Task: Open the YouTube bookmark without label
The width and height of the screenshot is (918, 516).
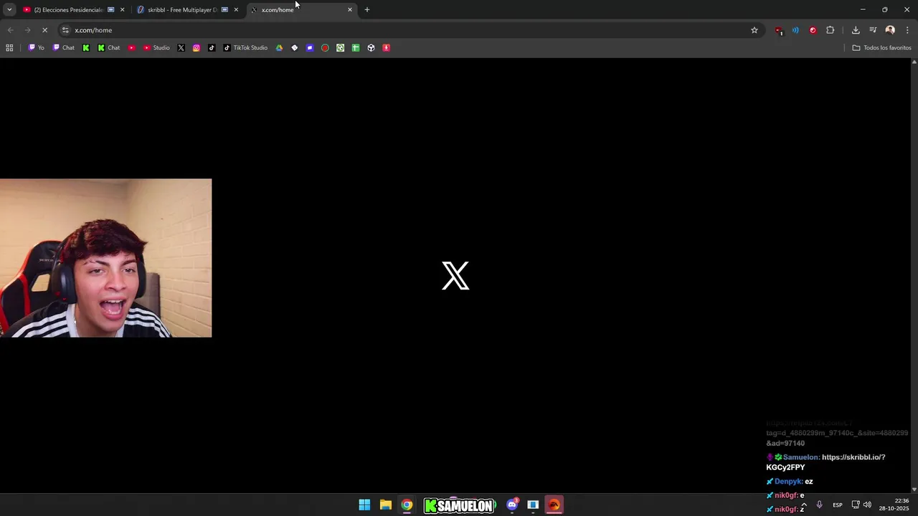Action: (132, 48)
